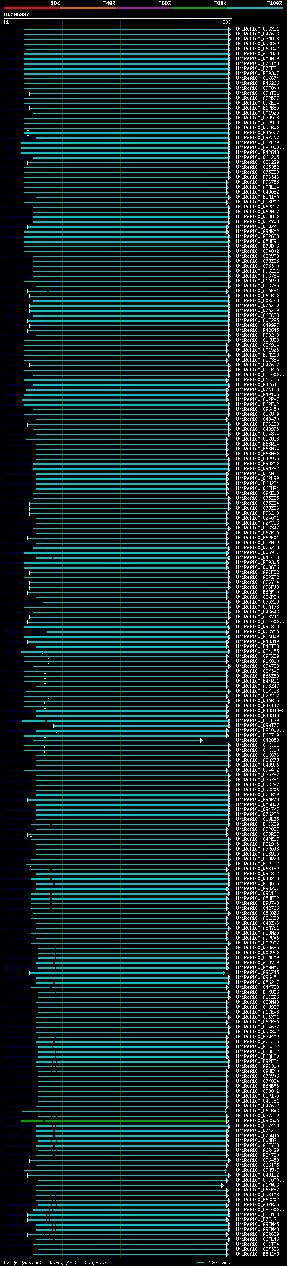Screen dimensions: 287x1266
Task: Select the UniRef100_Q9XEW4 label
Action: point(257,103)
